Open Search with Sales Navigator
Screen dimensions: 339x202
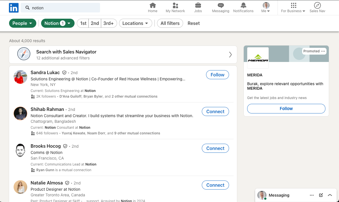(x=123, y=55)
